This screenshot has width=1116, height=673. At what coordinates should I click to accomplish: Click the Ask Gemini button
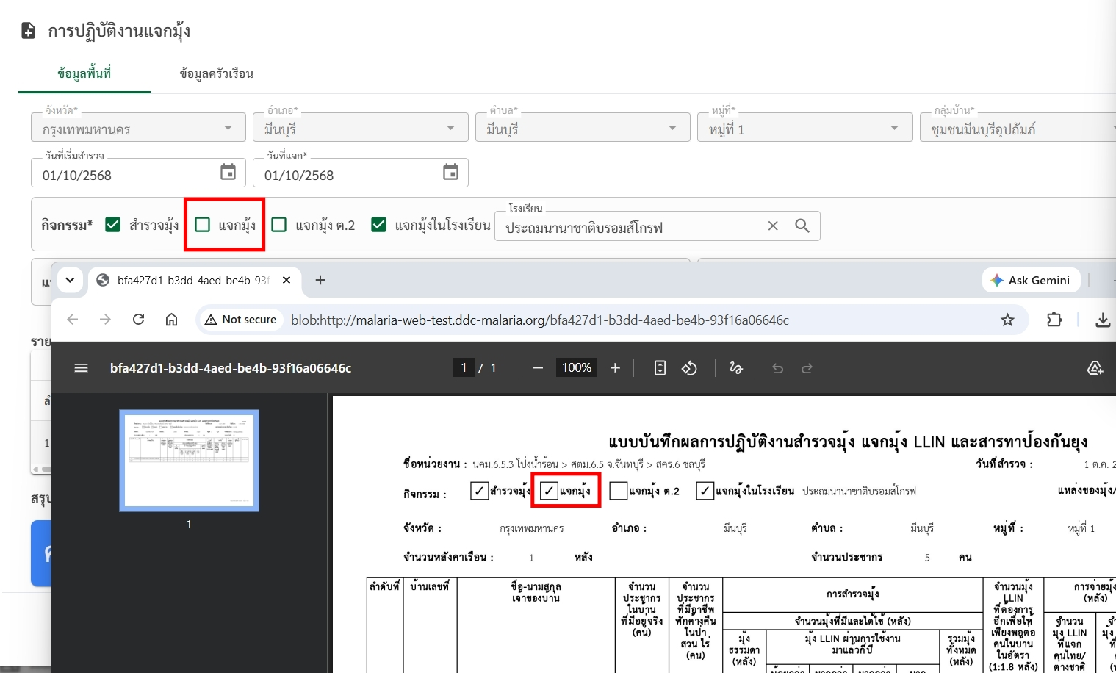1032,280
